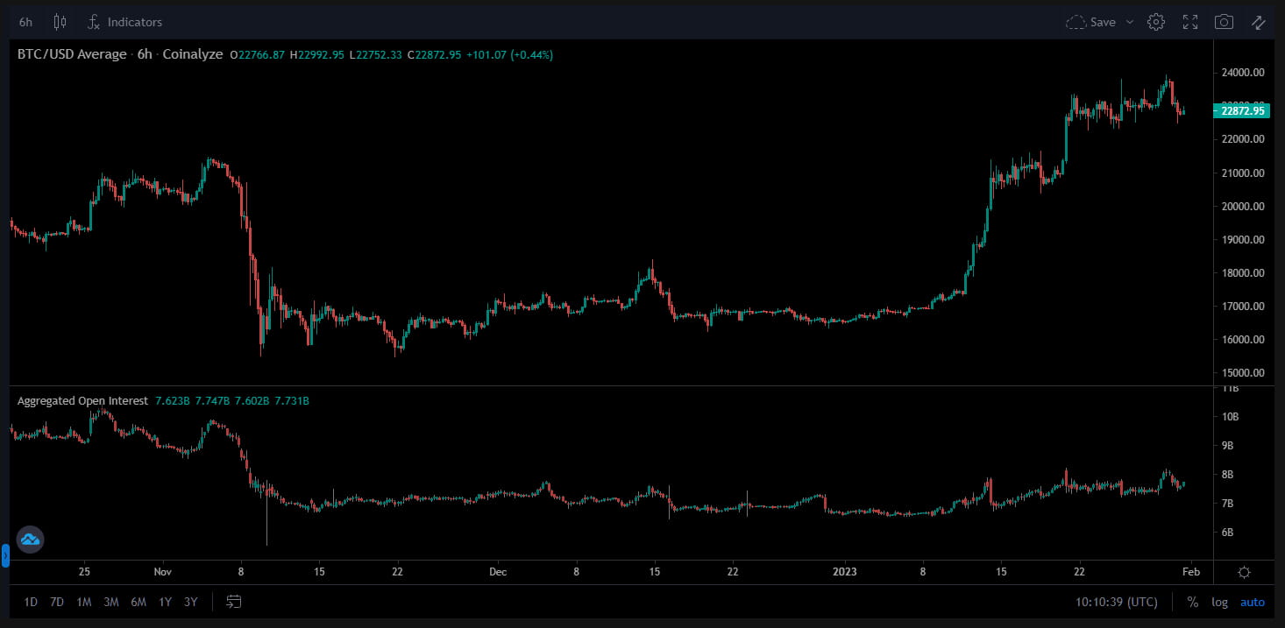Toggle percent scale mode

point(1192,602)
